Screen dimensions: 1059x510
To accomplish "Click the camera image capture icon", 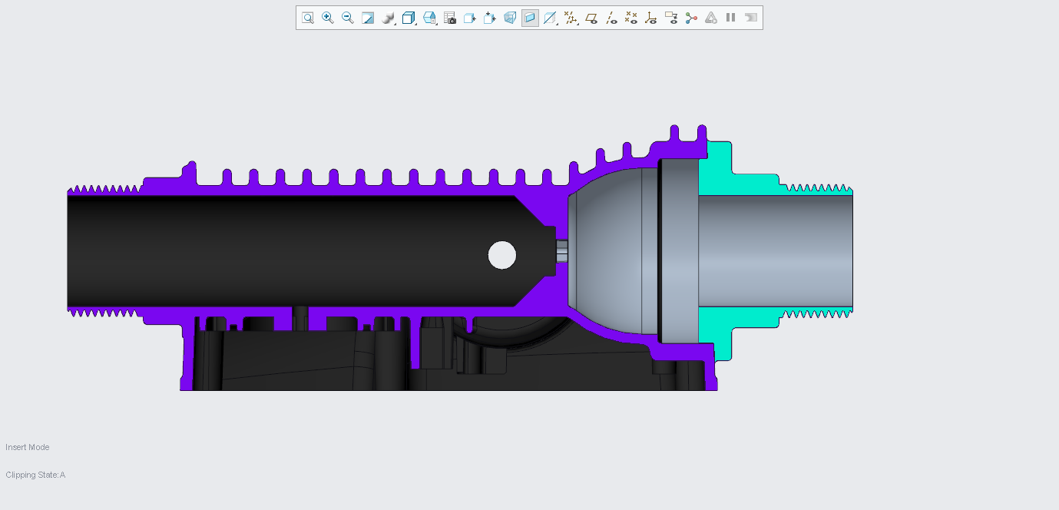I will [x=450, y=18].
